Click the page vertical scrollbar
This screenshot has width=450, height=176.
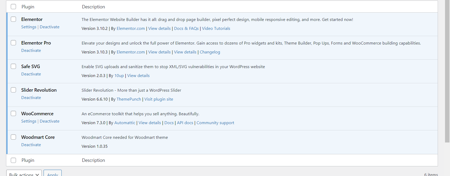click(447, 71)
